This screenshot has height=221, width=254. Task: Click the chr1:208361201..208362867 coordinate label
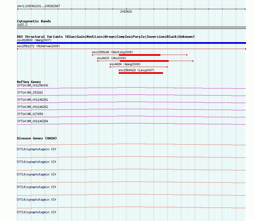tap(39, 6)
